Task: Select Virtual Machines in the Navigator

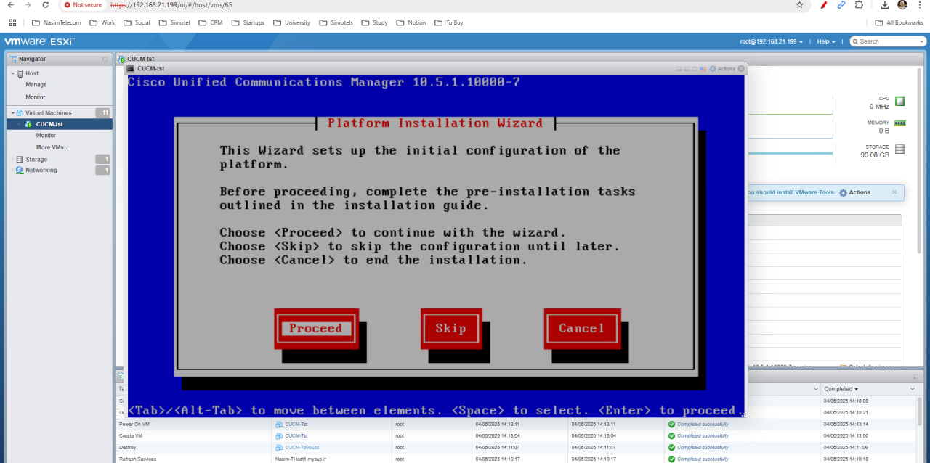Action: click(x=49, y=113)
